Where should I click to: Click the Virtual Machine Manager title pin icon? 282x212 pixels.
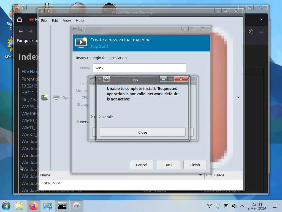(x=48, y=11)
